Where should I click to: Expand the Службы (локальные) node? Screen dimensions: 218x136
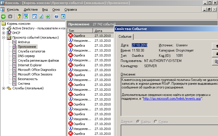3,88
